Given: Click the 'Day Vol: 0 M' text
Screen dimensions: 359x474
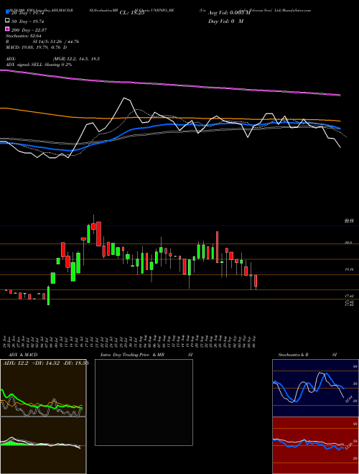Looking at the screenshot, I should tap(225, 21).
